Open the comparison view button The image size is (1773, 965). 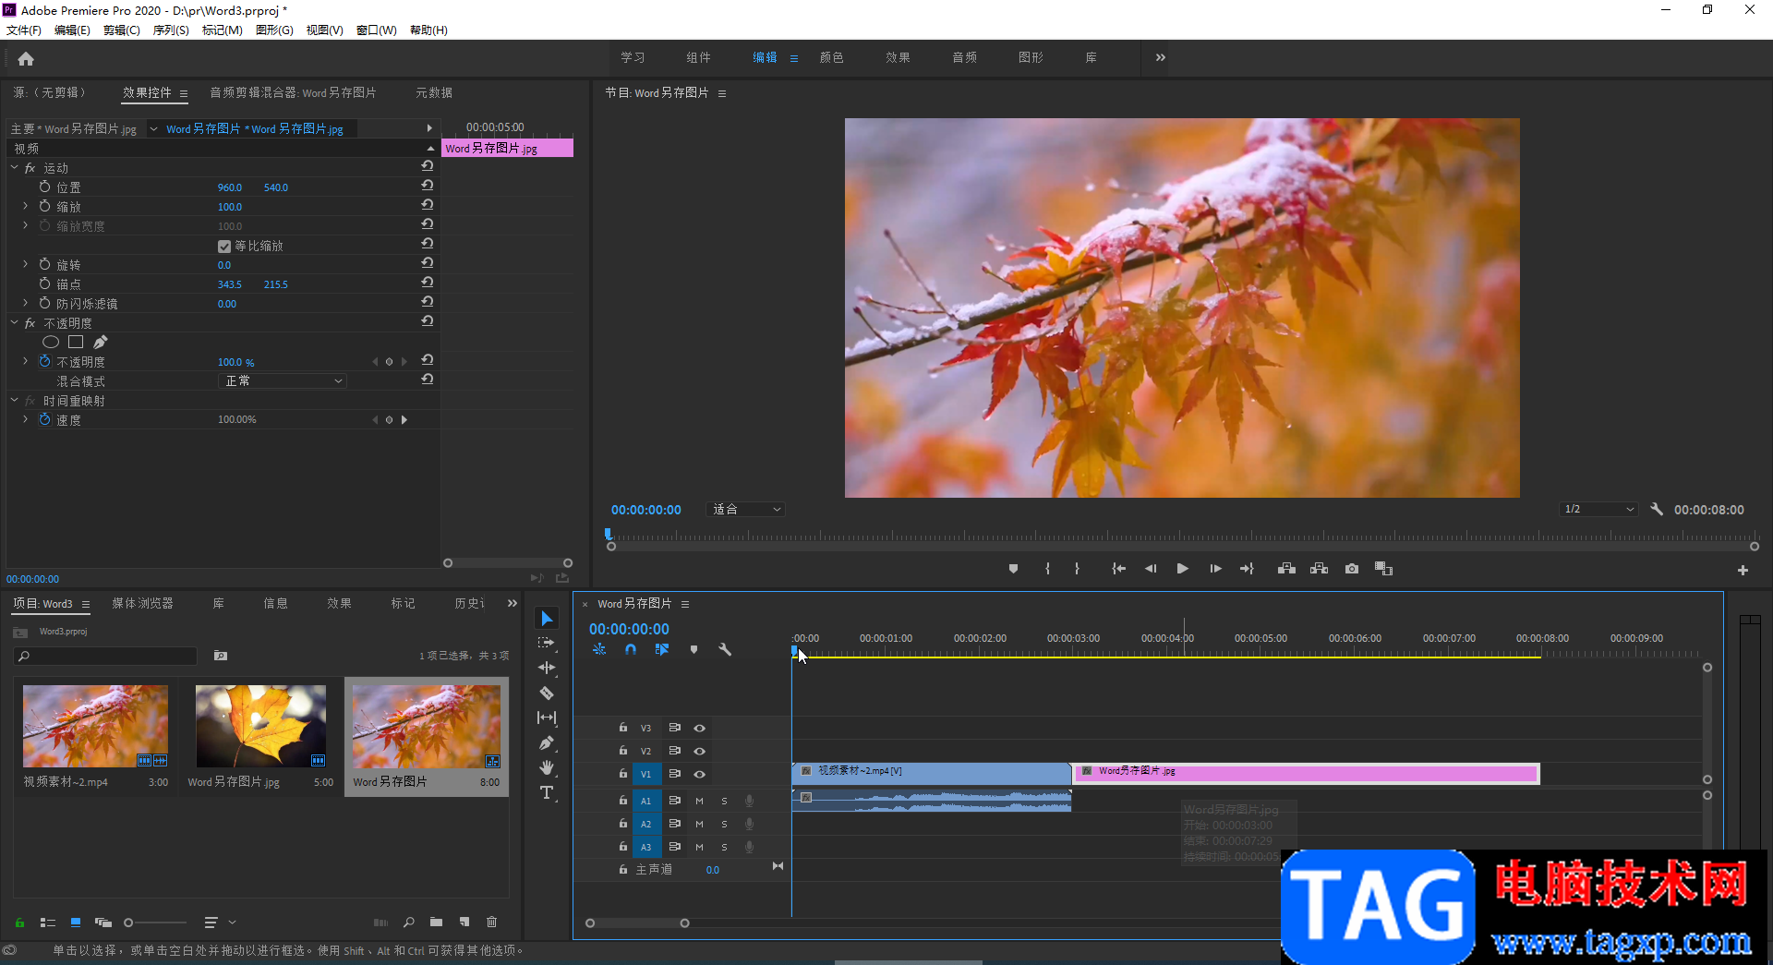(1383, 569)
